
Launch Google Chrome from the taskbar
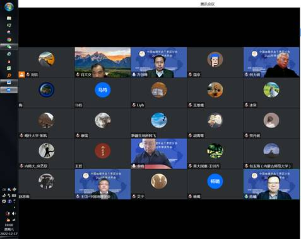point(9,40)
